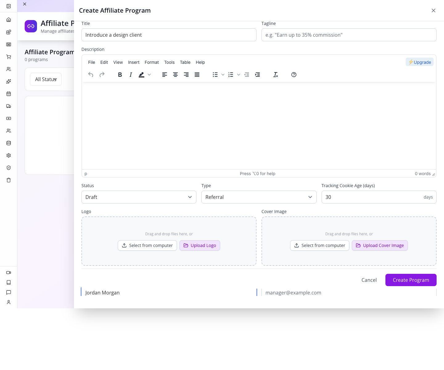Viewport: 444px width, 370px height.
Task: Open the Status dropdown showing Draft
Action: tap(139, 197)
